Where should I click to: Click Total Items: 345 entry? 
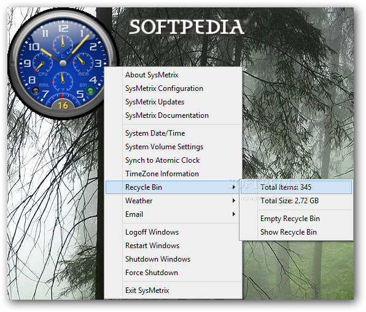(296, 187)
